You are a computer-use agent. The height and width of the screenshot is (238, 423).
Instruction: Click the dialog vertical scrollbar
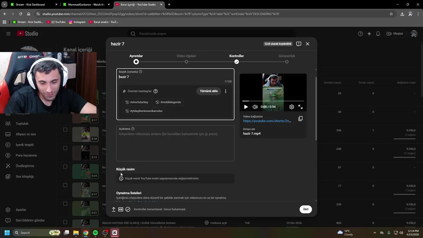coord(316,109)
